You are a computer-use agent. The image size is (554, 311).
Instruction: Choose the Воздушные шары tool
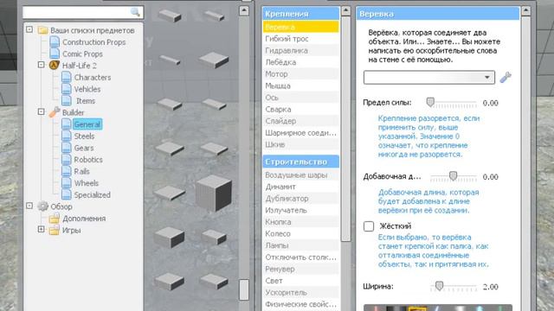pyautogui.click(x=300, y=175)
